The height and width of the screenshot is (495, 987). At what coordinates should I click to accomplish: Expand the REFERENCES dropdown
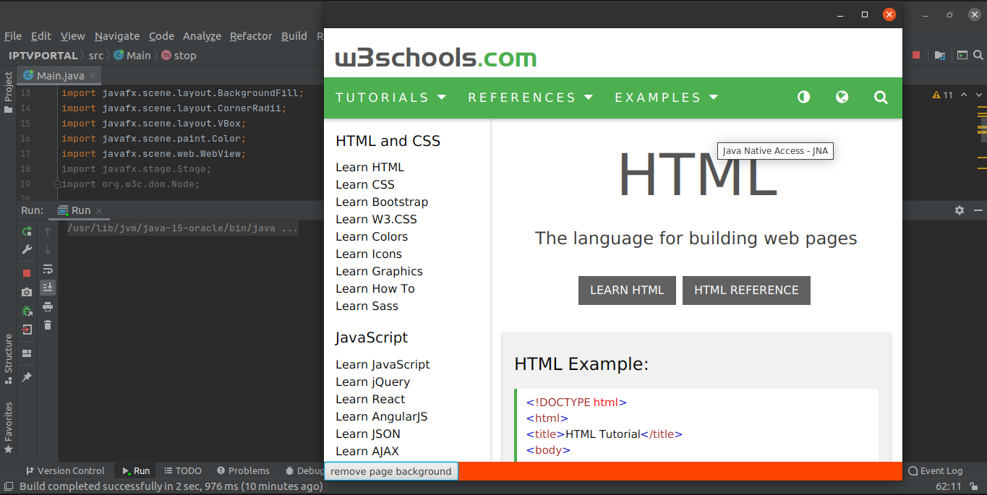pos(530,98)
